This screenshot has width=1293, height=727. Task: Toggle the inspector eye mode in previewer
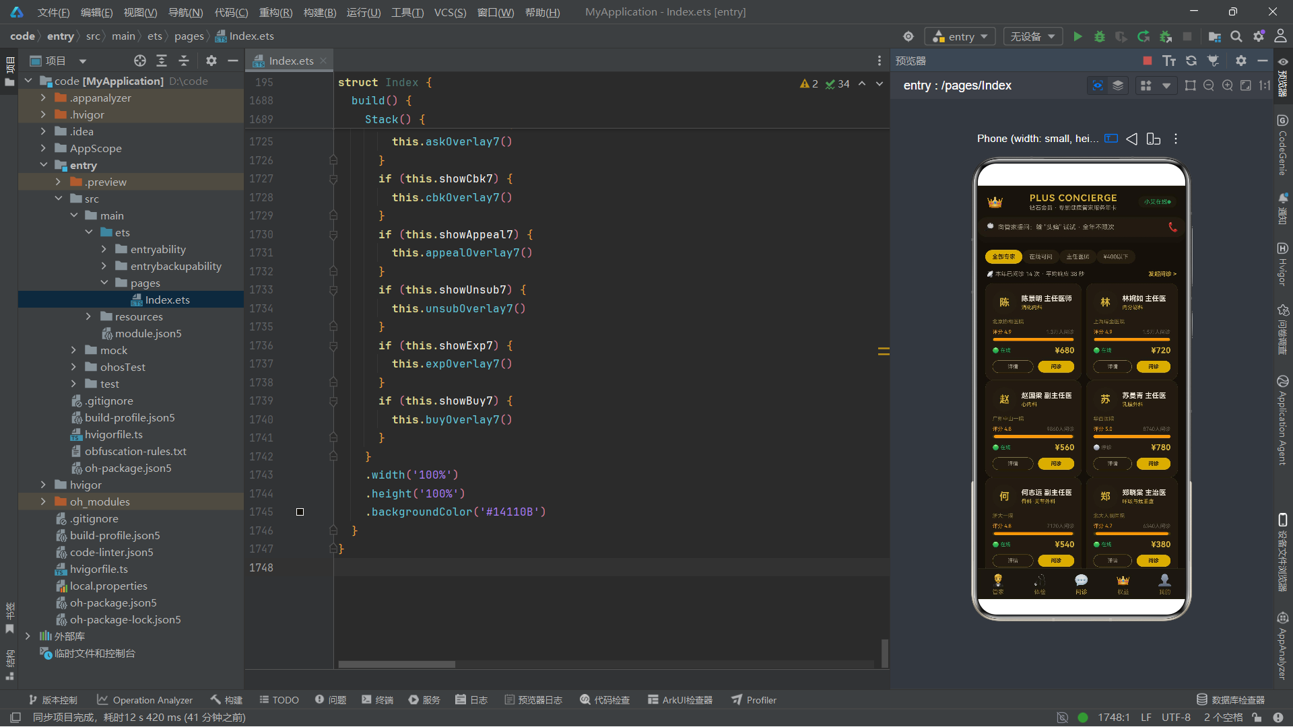pyautogui.click(x=1098, y=85)
